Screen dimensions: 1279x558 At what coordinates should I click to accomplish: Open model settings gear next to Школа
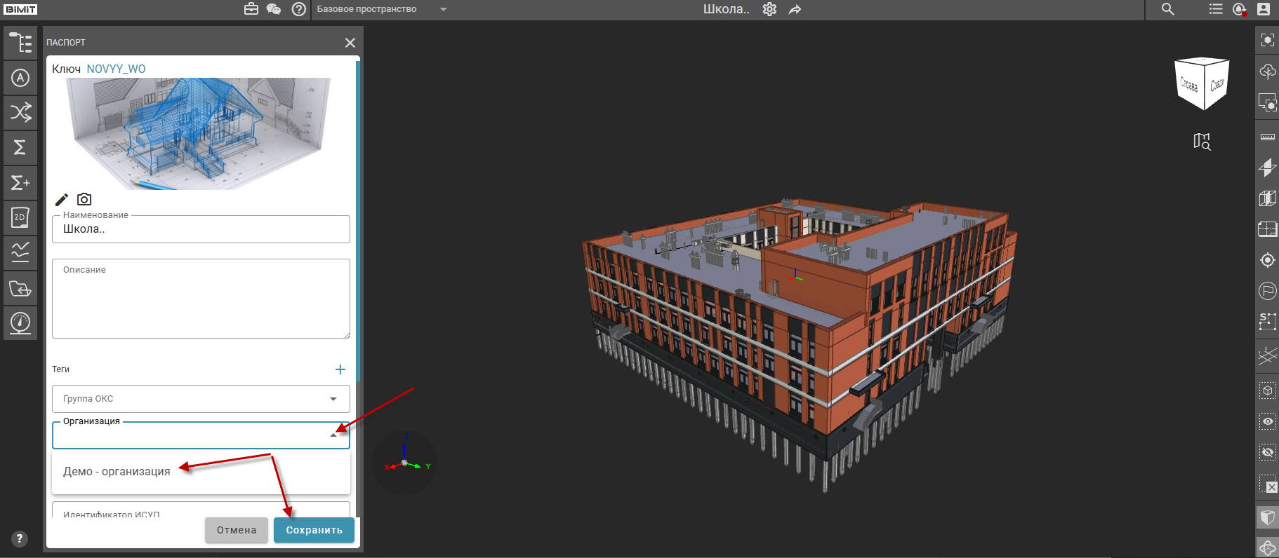(x=769, y=9)
